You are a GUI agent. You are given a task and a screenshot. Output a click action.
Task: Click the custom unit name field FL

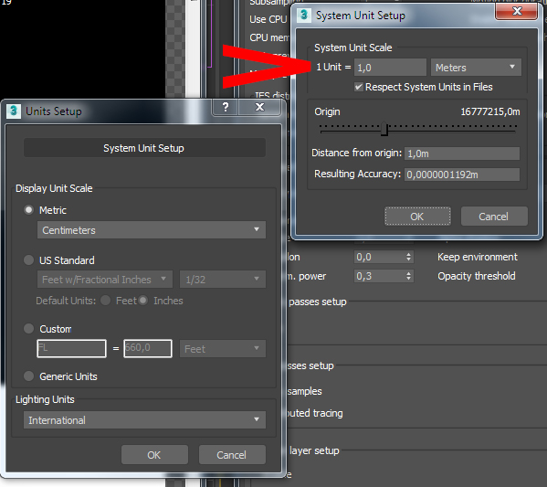point(71,348)
